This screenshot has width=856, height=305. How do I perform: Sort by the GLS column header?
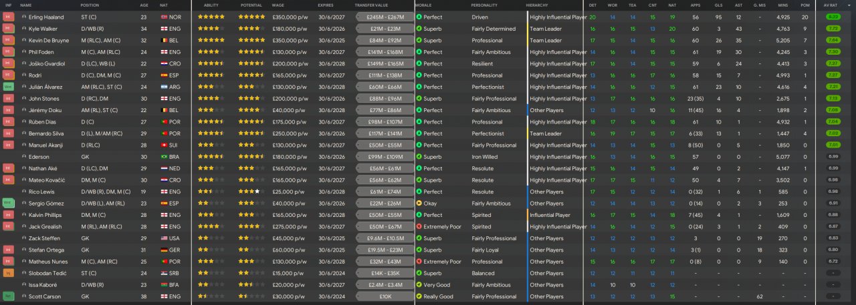tap(718, 5)
